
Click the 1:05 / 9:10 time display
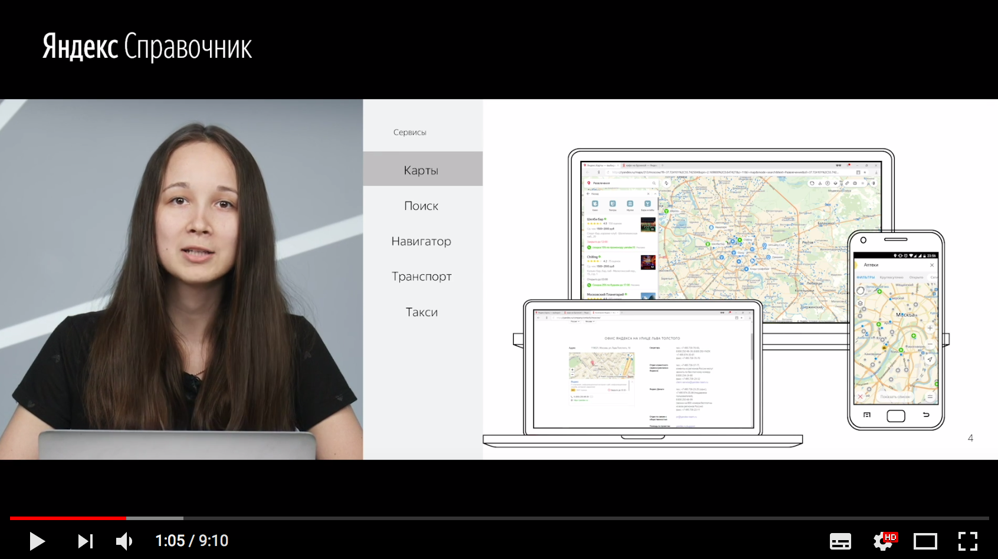(192, 541)
